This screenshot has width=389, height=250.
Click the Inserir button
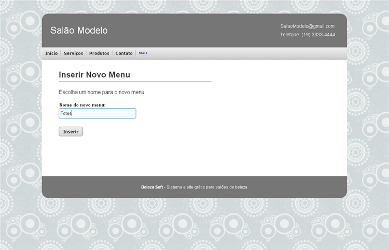[71, 131]
